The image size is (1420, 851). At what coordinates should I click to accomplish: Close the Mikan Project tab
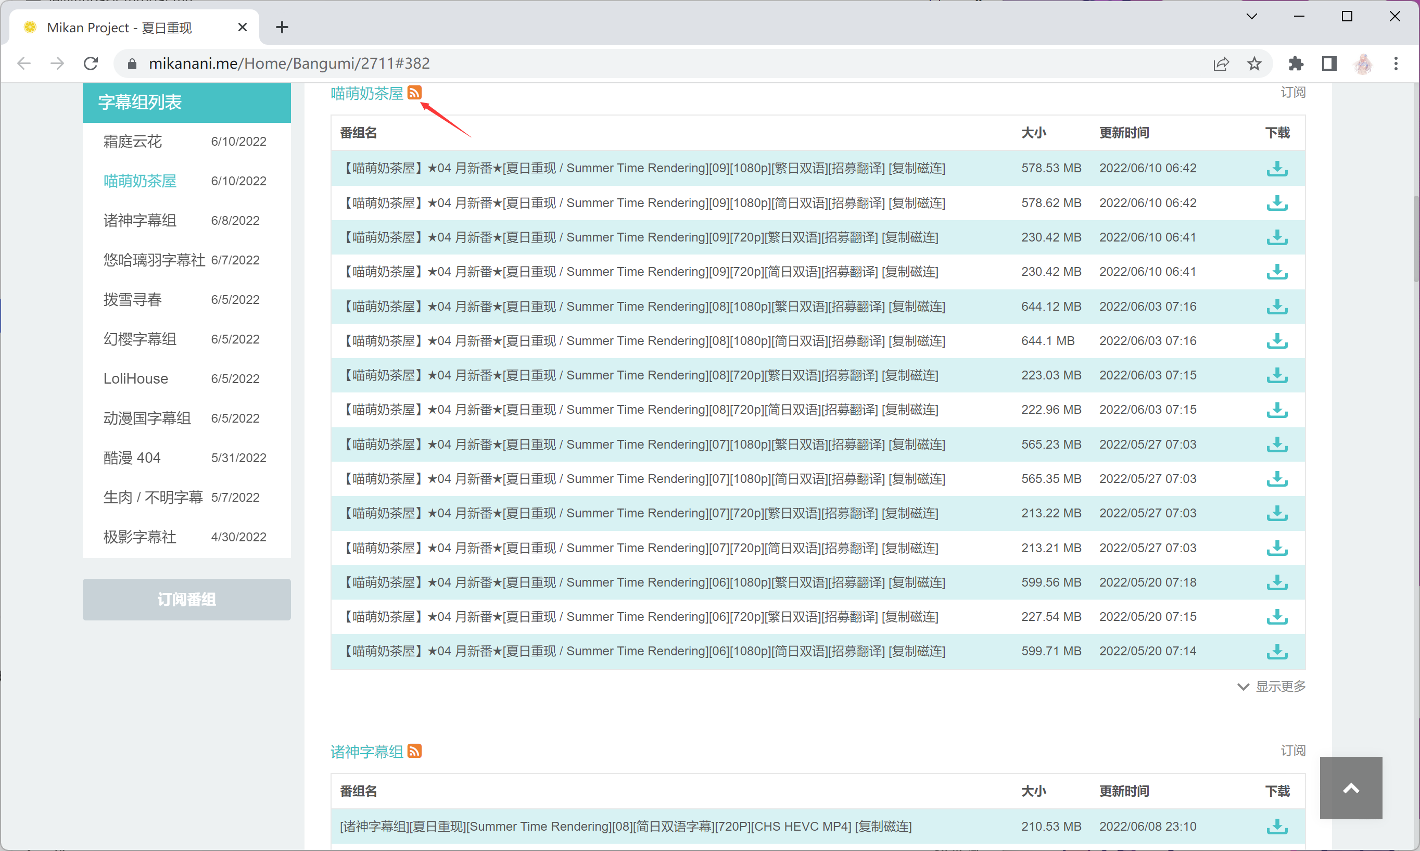(x=242, y=27)
